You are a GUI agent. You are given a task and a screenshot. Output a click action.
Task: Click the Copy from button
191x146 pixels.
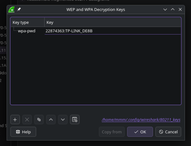pyautogui.click(x=112, y=132)
